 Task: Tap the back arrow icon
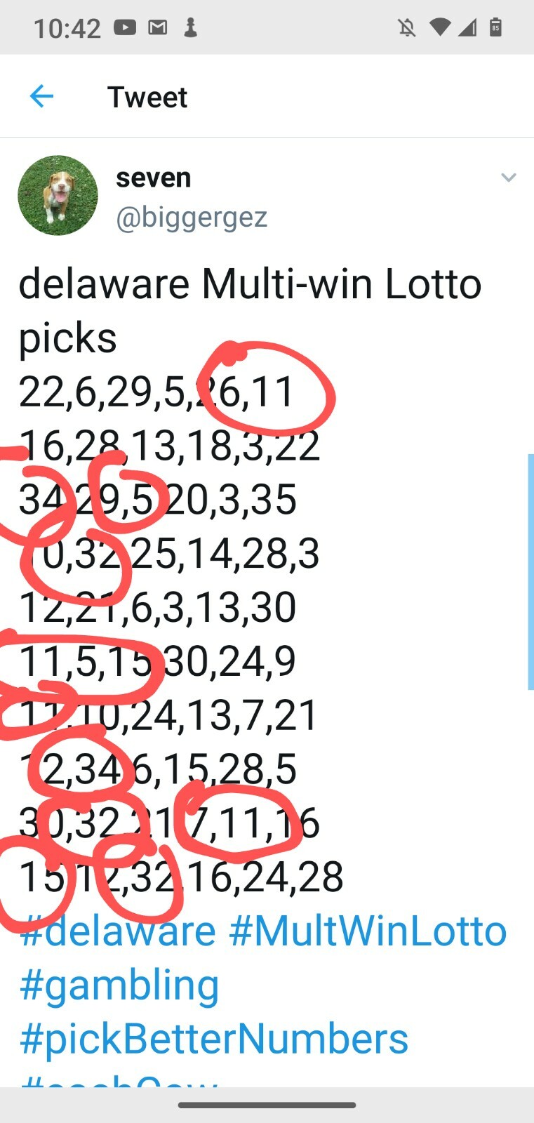pyautogui.click(x=42, y=96)
